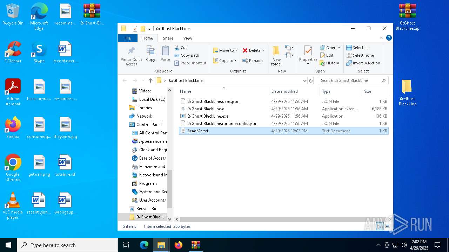
Task: Open the Easy access dropdown icon
Action: [289, 55]
